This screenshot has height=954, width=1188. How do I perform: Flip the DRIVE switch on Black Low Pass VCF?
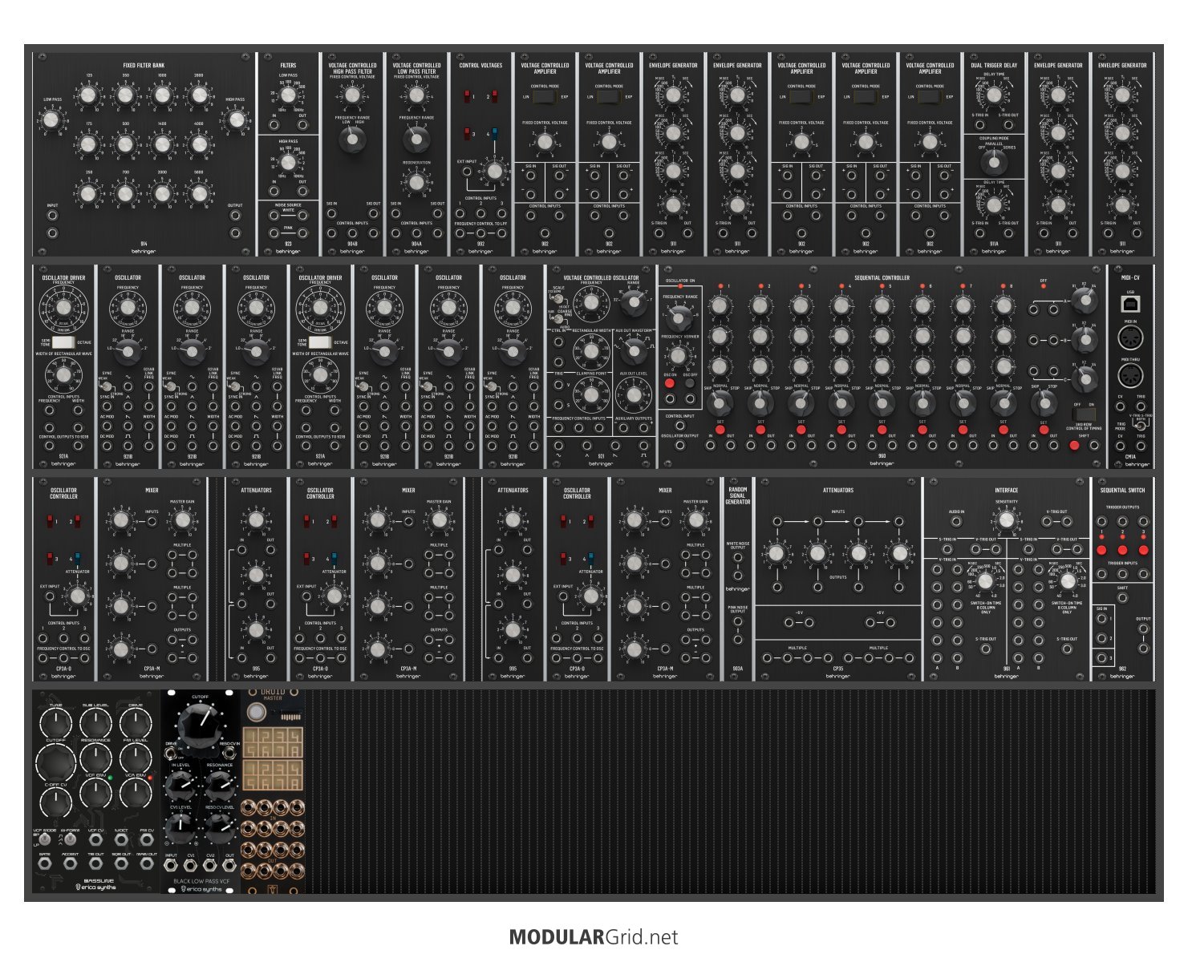pos(171,753)
